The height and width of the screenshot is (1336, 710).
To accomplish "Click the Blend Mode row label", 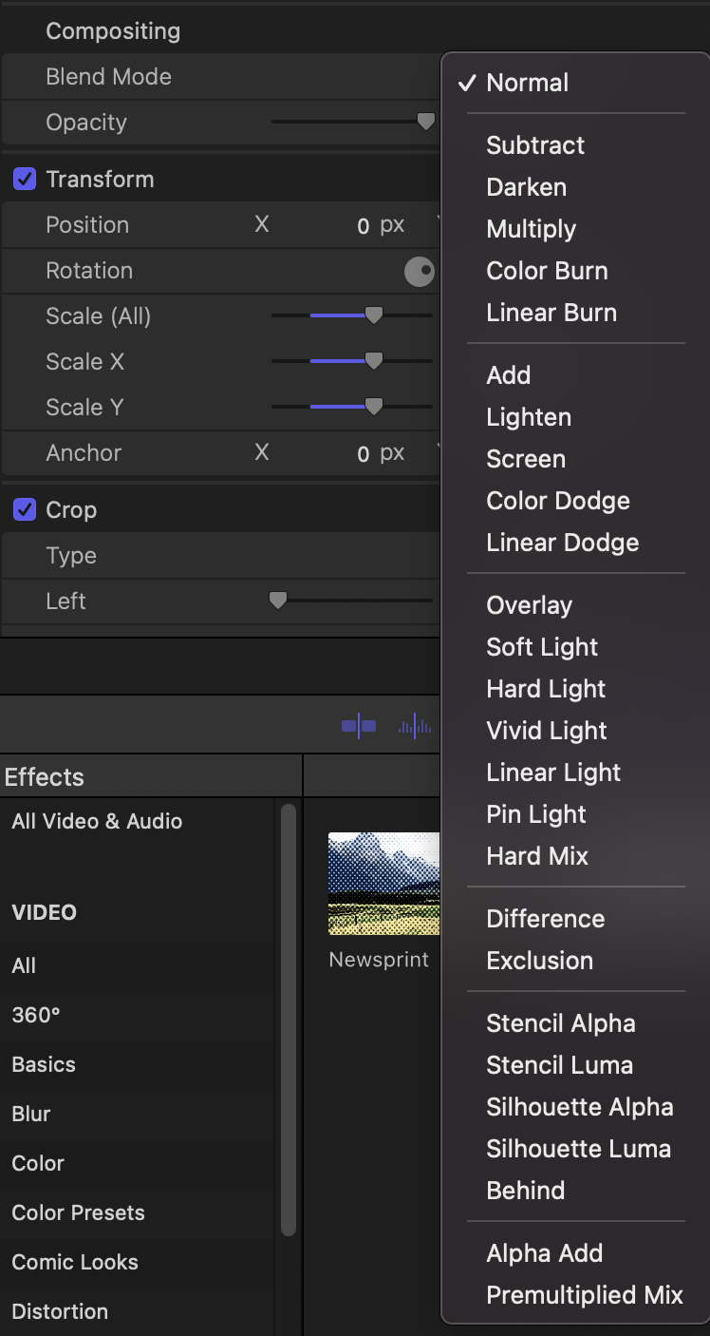I will pos(109,77).
